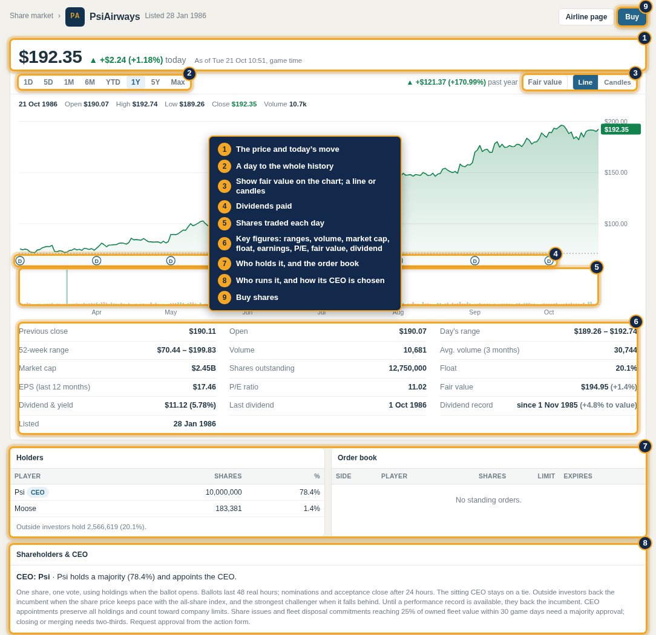Click the Float value 20.1%

click(x=626, y=368)
